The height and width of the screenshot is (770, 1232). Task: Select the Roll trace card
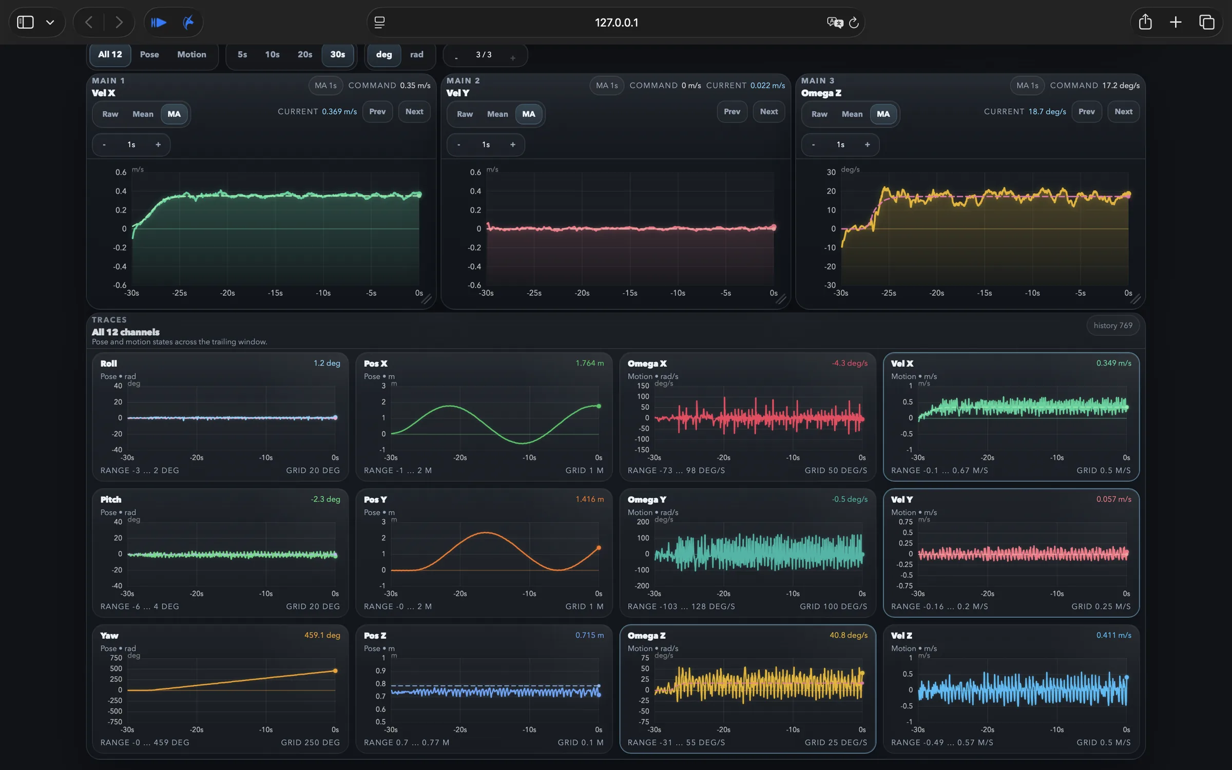(220, 416)
